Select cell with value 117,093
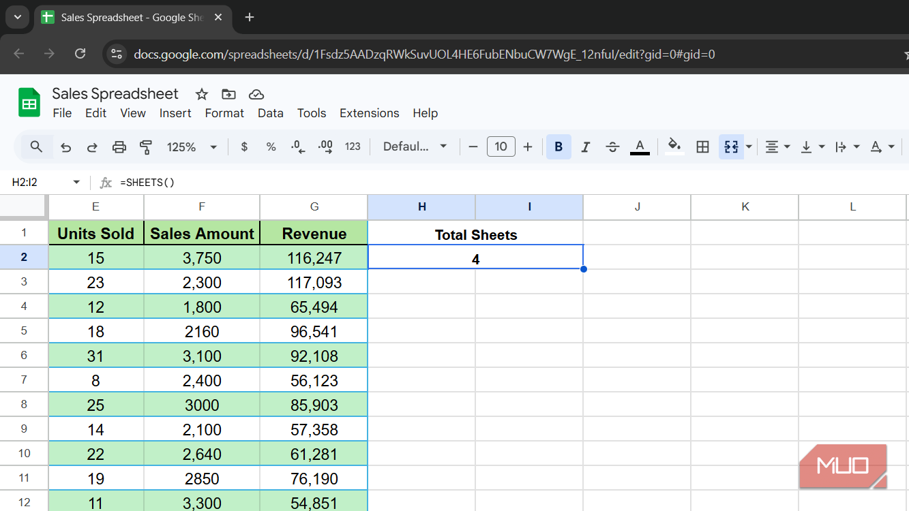This screenshot has height=511, width=909. pos(314,282)
